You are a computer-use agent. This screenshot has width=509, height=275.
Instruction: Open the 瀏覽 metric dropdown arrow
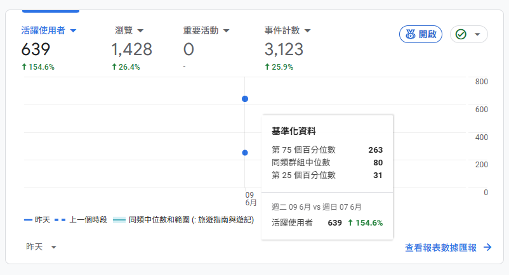[x=140, y=31]
